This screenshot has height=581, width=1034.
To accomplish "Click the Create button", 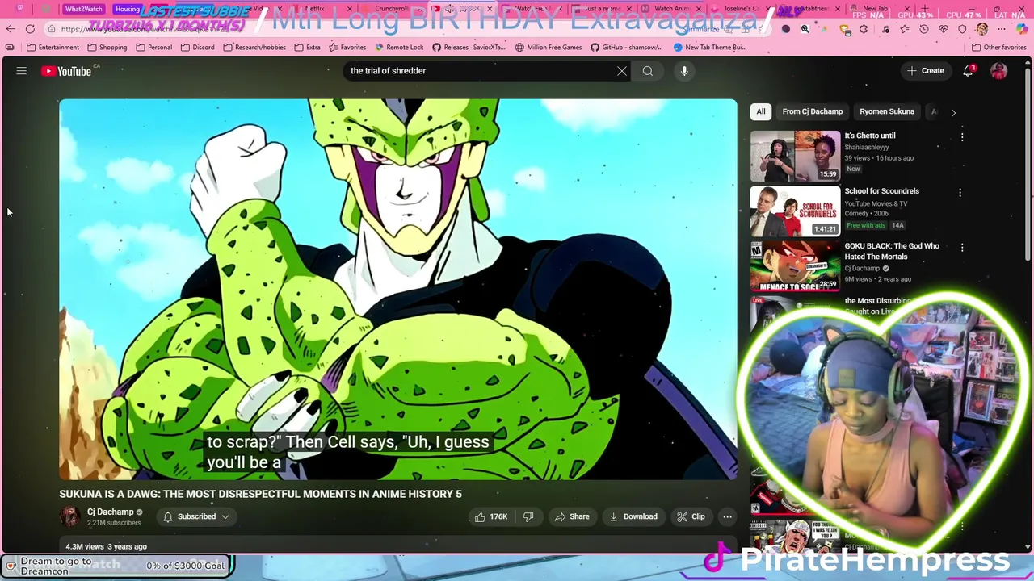I will pyautogui.click(x=925, y=71).
